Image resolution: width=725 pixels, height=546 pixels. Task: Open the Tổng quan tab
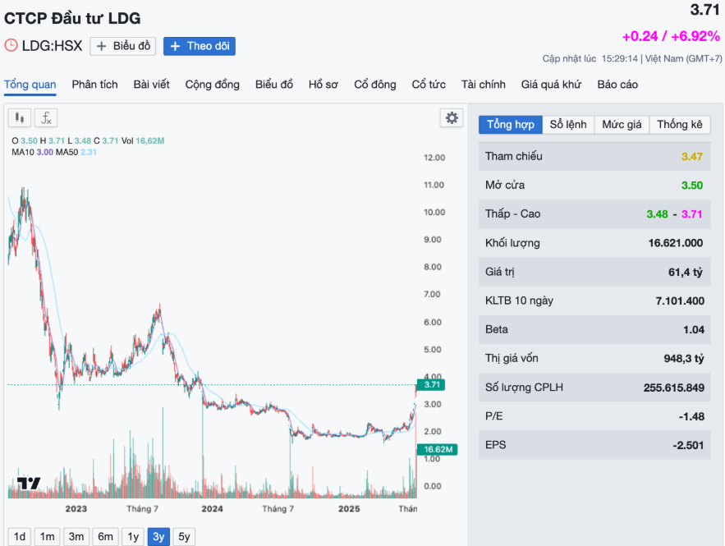30,85
